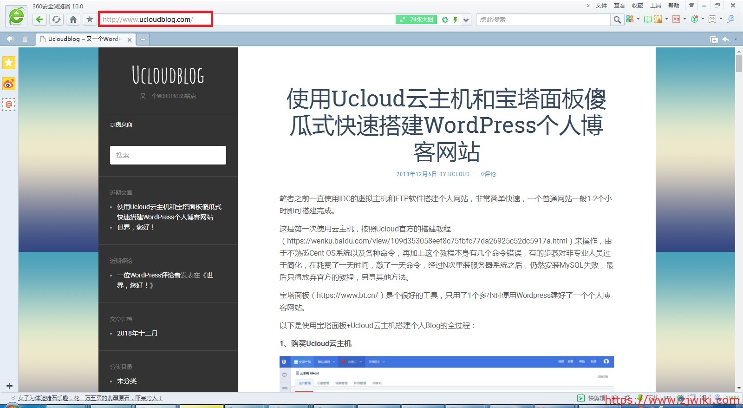Open yellow star favorites in left sidebar
This screenshot has height=408, width=743.
click(9, 62)
